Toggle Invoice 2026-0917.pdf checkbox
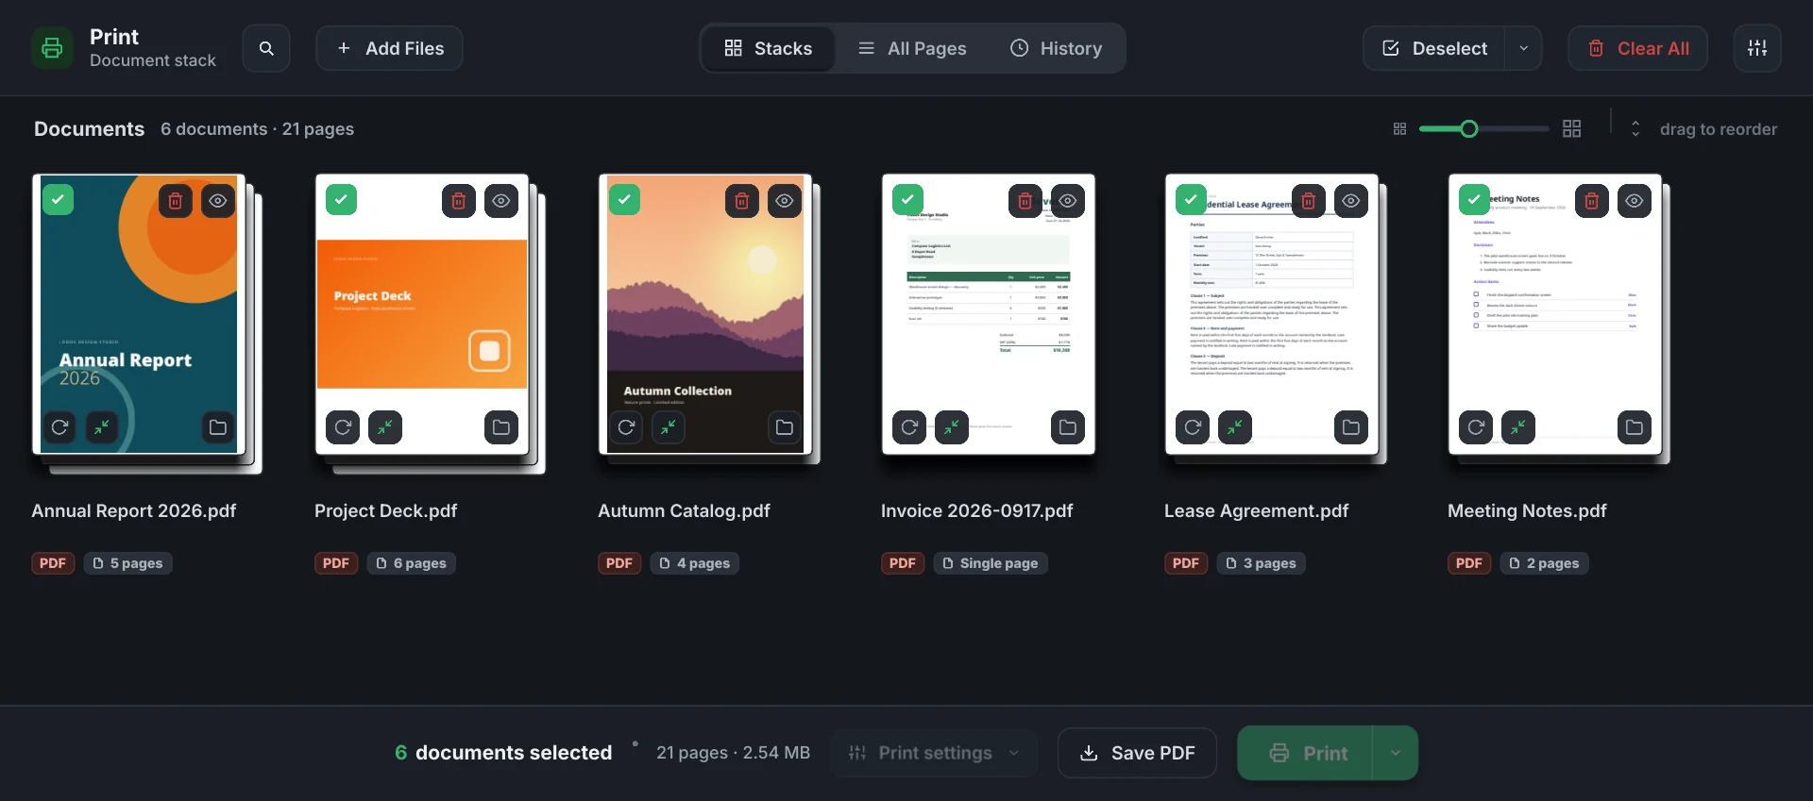 coord(908,200)
